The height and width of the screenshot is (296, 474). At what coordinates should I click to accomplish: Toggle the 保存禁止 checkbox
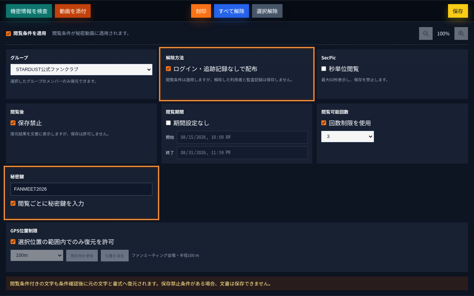(13, 123)
